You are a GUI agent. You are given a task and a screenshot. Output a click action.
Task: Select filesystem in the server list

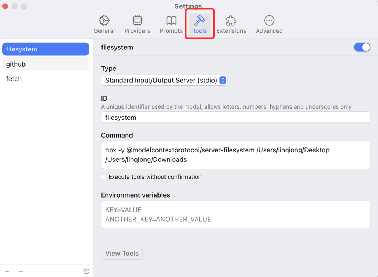(45, 49)
